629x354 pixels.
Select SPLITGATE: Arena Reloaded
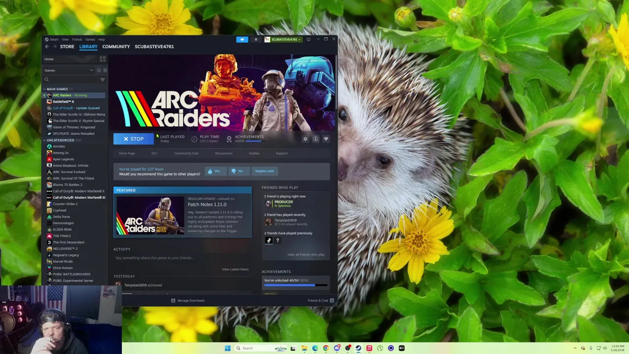tap(74, 134)
